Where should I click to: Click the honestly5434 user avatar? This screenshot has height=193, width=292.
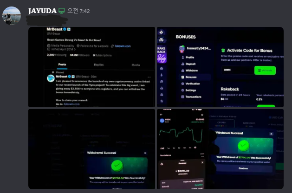182,49
